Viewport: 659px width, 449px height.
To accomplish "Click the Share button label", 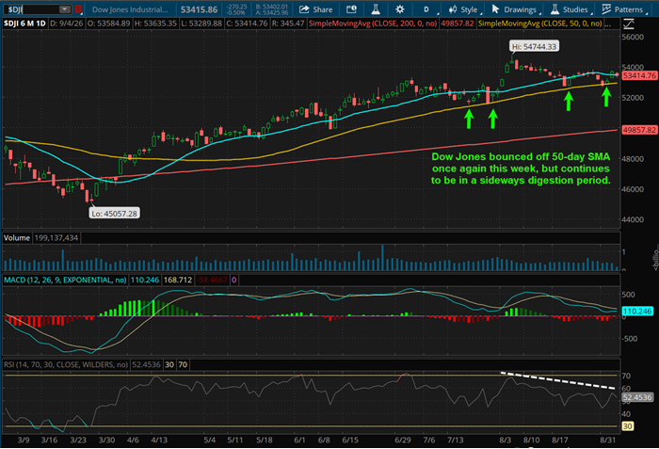I will pos(322,9).
